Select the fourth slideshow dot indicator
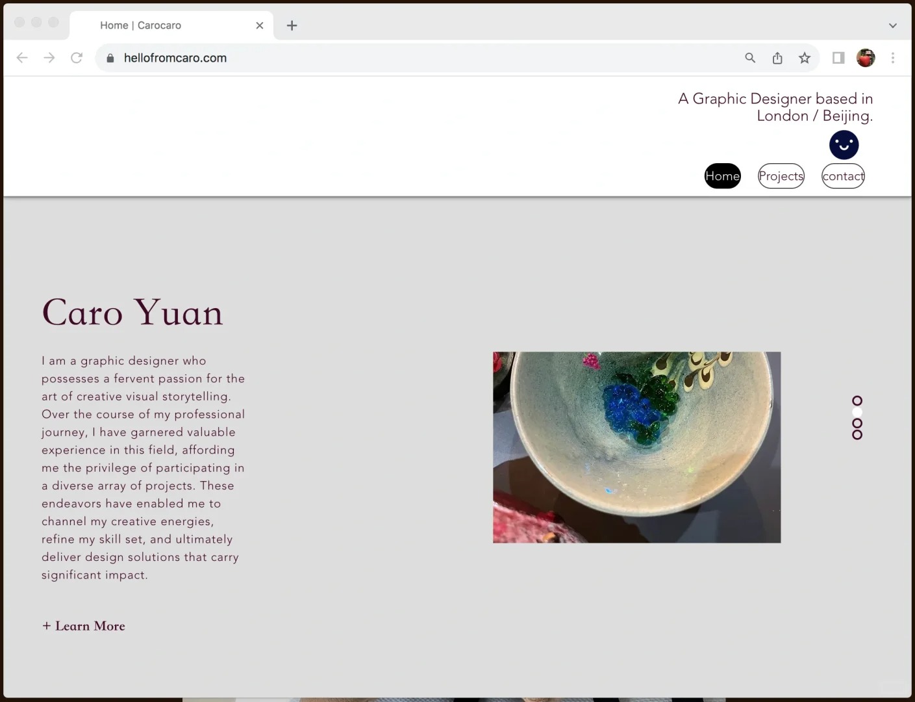The width and height of the screenshot is (915, 702). [857, 435]
